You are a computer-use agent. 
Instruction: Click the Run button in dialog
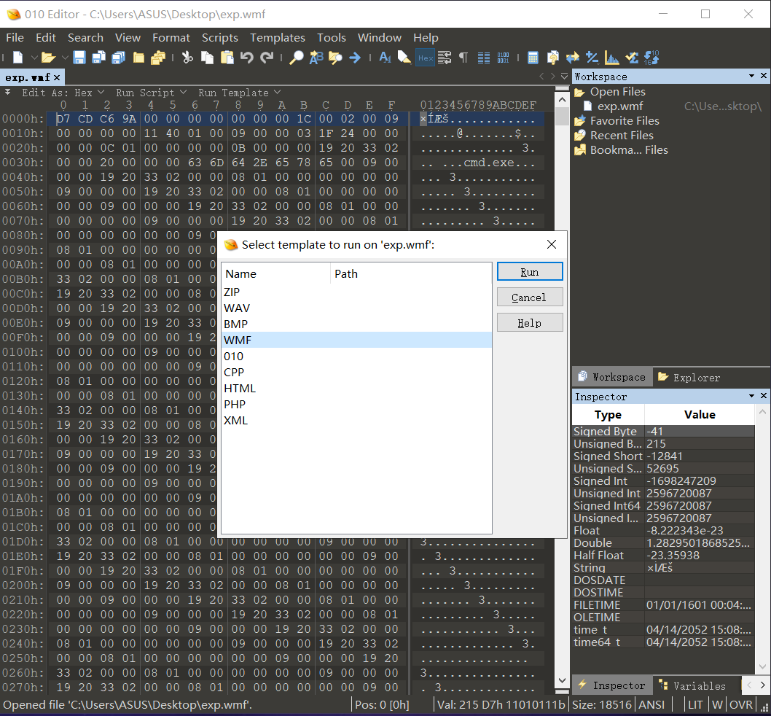pos(530,272)
